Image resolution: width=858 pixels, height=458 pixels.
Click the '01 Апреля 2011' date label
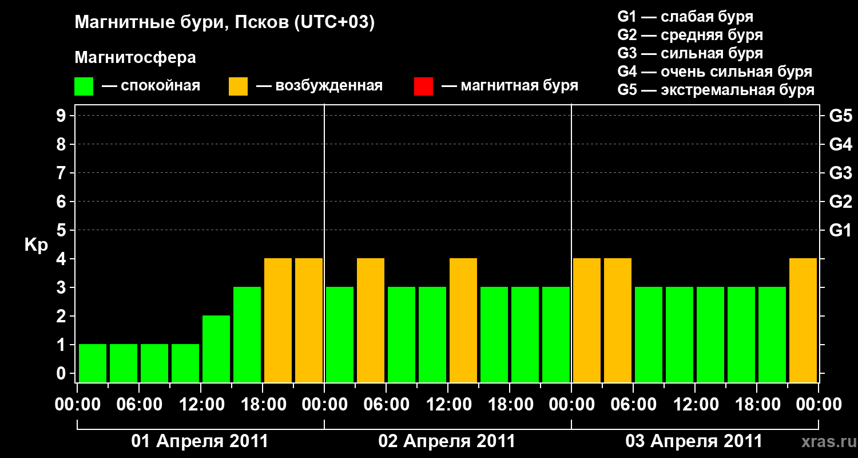click(200, 441)
